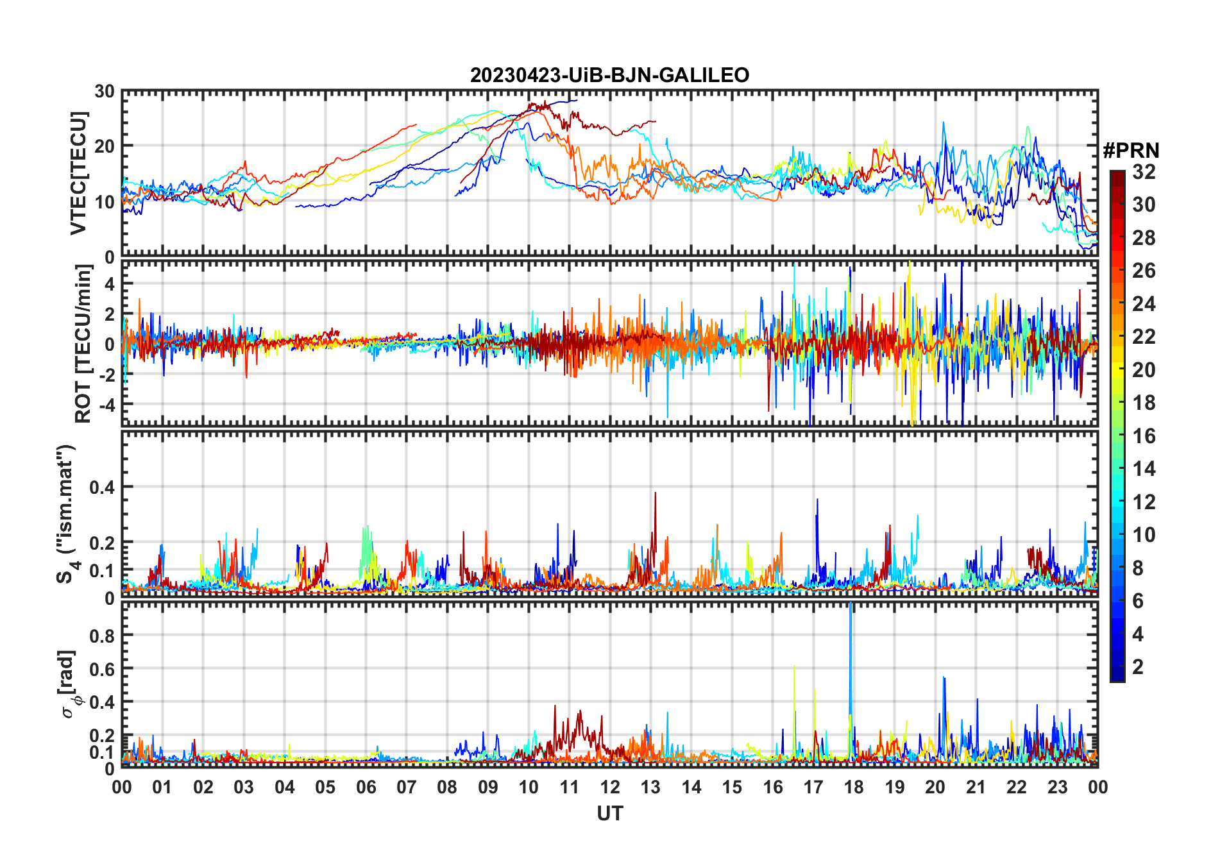This screenshot has width=1220, height=853.
Task: Select colorbar tick label 30
Action: [x=1144, y=205]
